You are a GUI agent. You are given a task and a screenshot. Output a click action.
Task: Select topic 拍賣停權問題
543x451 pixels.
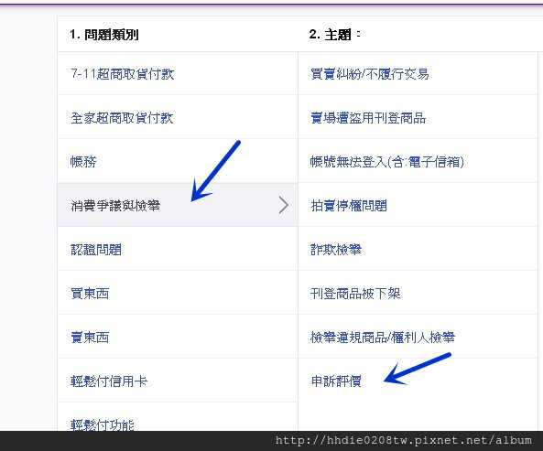click(348, 206)
